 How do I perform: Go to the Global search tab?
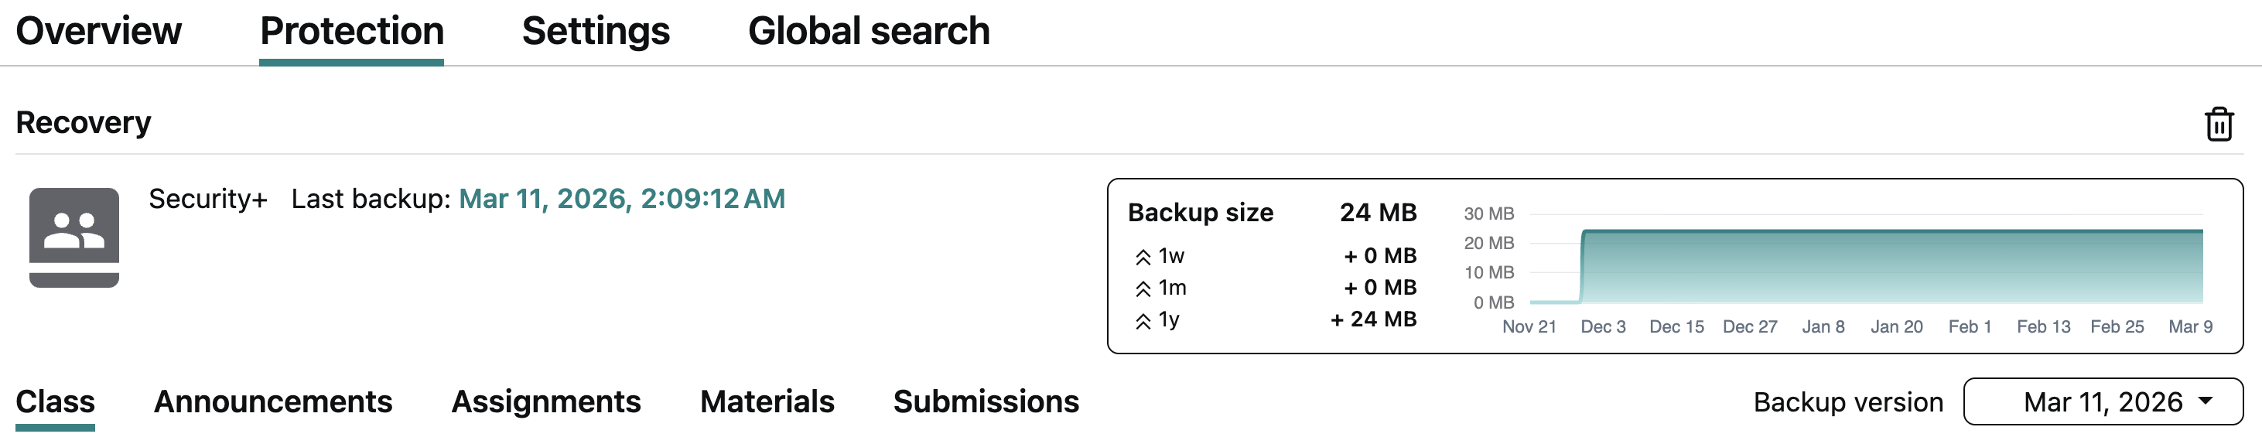[869, 32]
